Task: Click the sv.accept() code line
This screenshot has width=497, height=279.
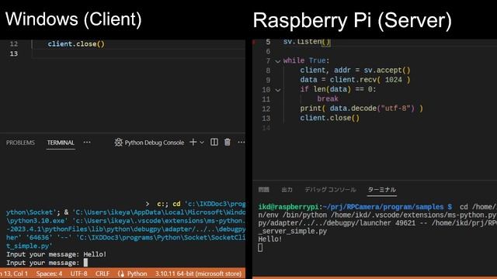Action: [x=356, y=71]
